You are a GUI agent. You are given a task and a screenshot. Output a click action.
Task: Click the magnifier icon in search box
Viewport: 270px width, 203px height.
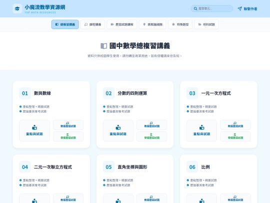pos(195,9)
